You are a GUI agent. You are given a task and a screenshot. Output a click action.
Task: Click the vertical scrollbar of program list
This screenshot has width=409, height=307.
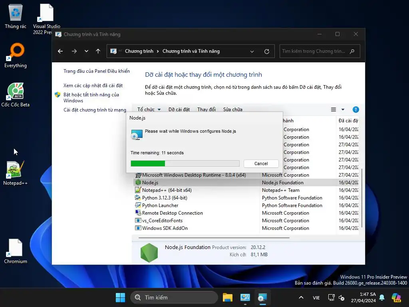pos(361,198)
